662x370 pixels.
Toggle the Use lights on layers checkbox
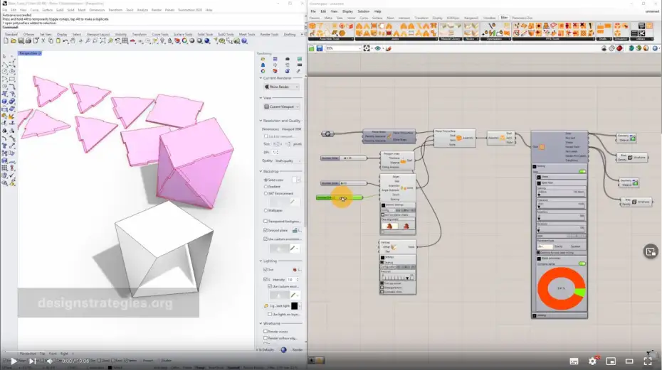pos(270,315)
